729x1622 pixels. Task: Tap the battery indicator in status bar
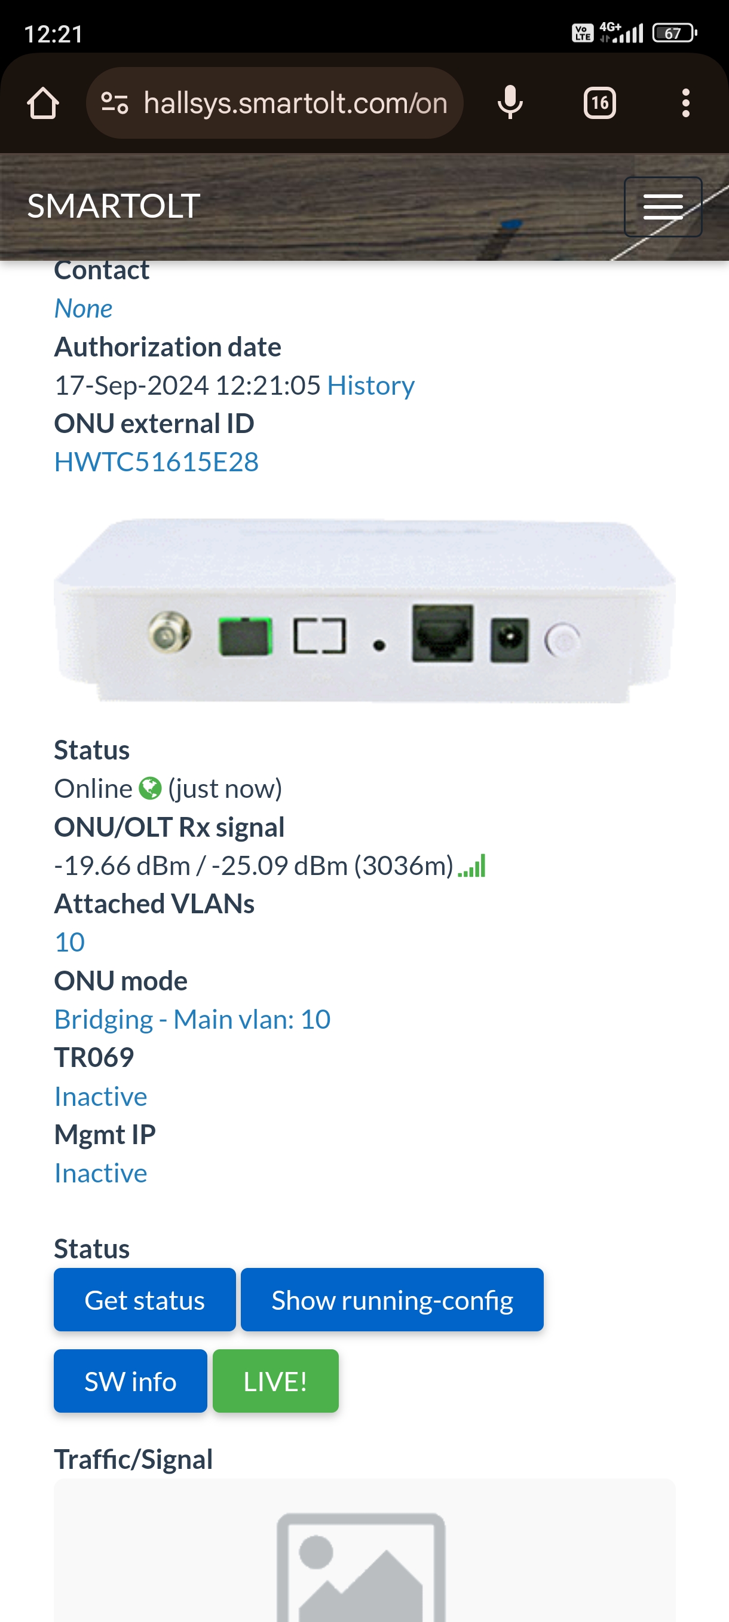pos(674,33)
